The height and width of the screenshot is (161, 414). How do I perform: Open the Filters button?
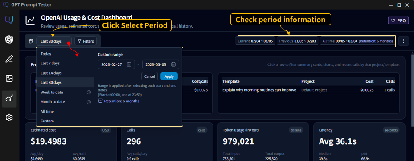pyautogui.click(x=86, y=41)
